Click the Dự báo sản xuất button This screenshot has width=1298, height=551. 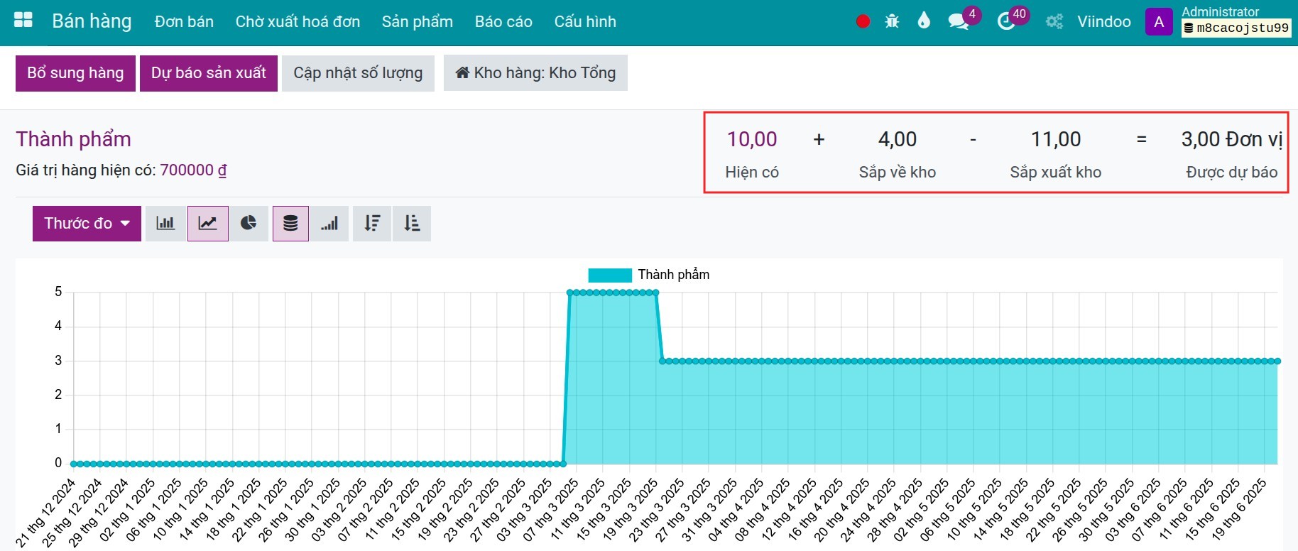209,73
